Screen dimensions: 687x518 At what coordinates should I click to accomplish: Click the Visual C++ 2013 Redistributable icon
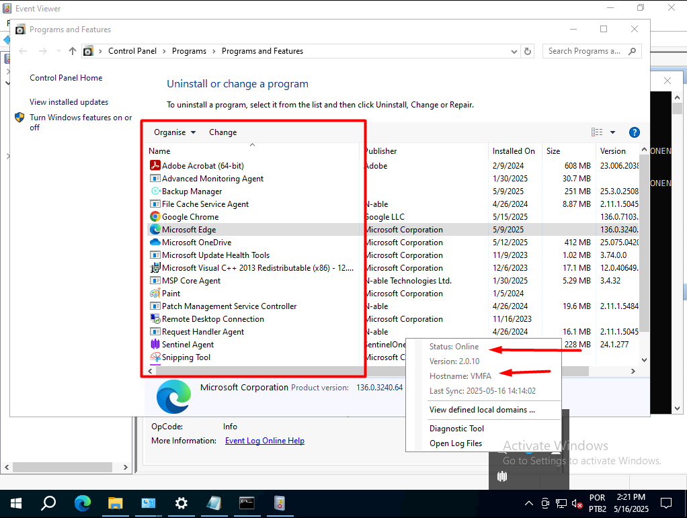click(x=155, y=268)
